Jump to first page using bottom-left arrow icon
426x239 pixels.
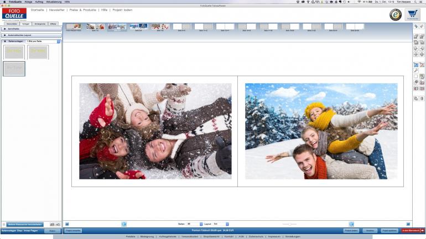click(x=67, y=224)
